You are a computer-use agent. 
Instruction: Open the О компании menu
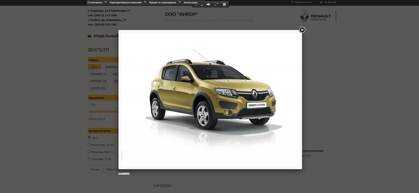[95, 2]
